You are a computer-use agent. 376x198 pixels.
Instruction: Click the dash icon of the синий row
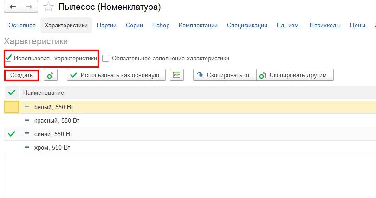(x=27, y=133)
